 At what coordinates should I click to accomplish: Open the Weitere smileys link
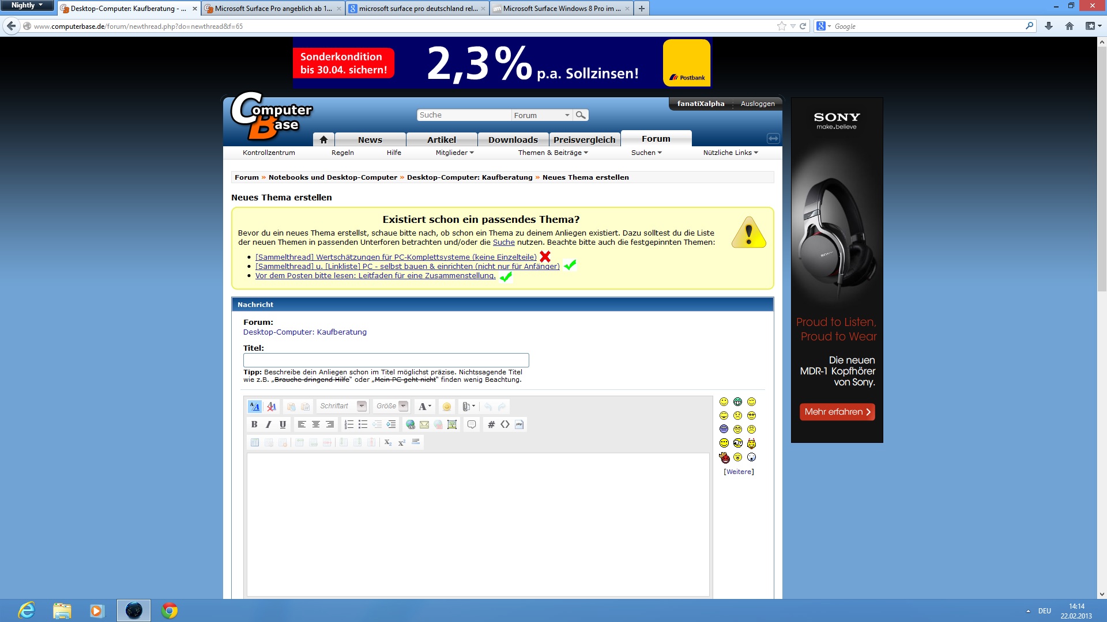tap(739, 472)
